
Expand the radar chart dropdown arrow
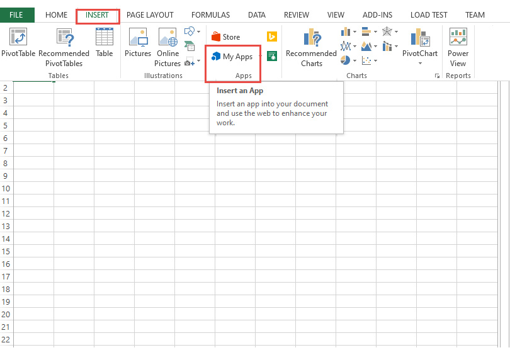coord(396,32)
